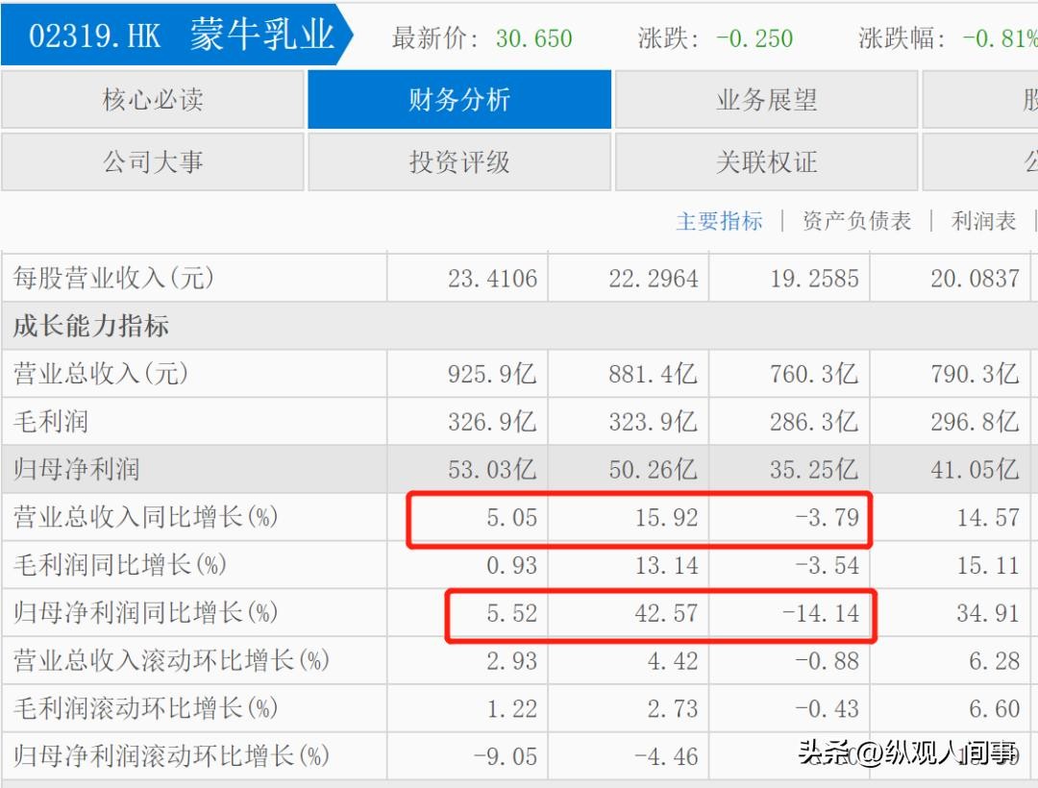Click the 营业总收入(元) row label
The height and width of the screenshot is (788, 1038).
101,374
